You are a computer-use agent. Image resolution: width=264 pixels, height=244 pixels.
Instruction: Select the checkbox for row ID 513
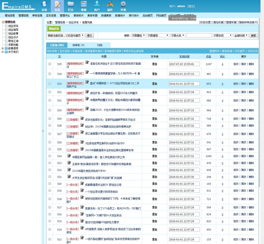(50, 239)
